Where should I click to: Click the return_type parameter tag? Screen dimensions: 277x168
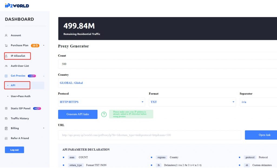point(76,165)
